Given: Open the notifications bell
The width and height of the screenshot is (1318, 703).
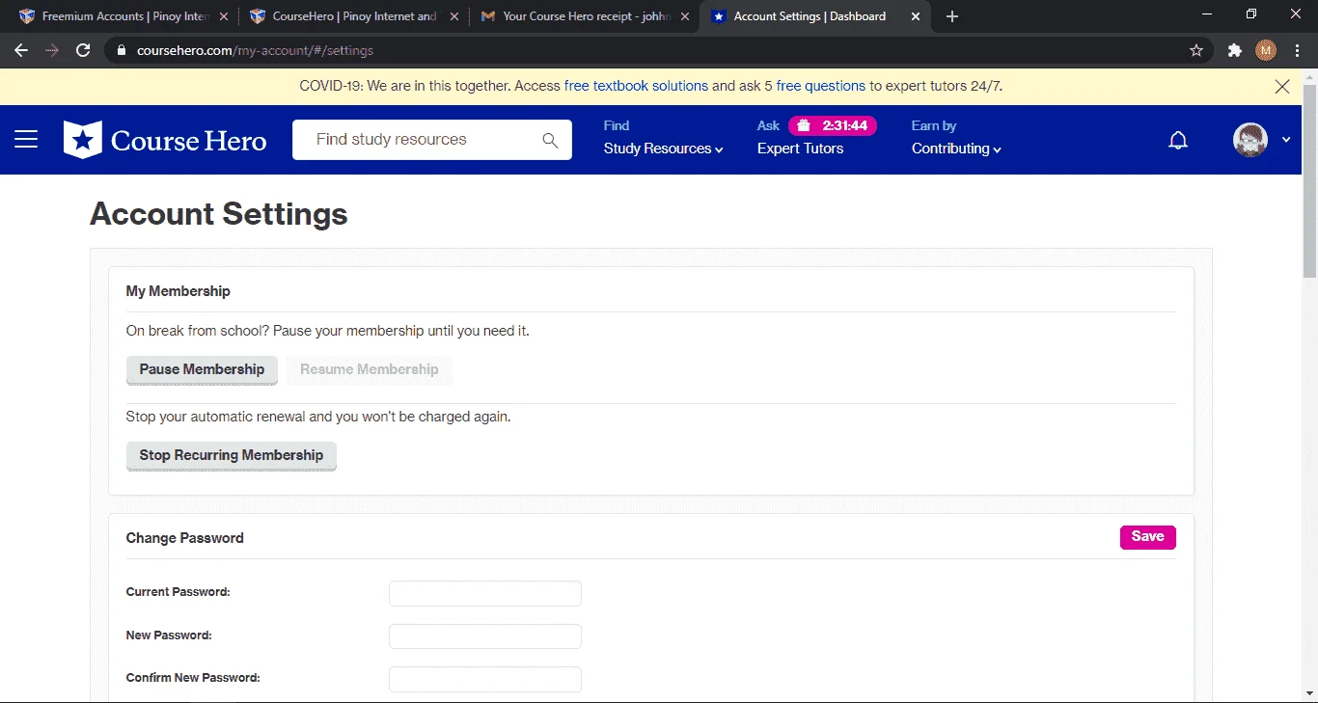Looking at the screenshot, I should (x=1178, y=140).
